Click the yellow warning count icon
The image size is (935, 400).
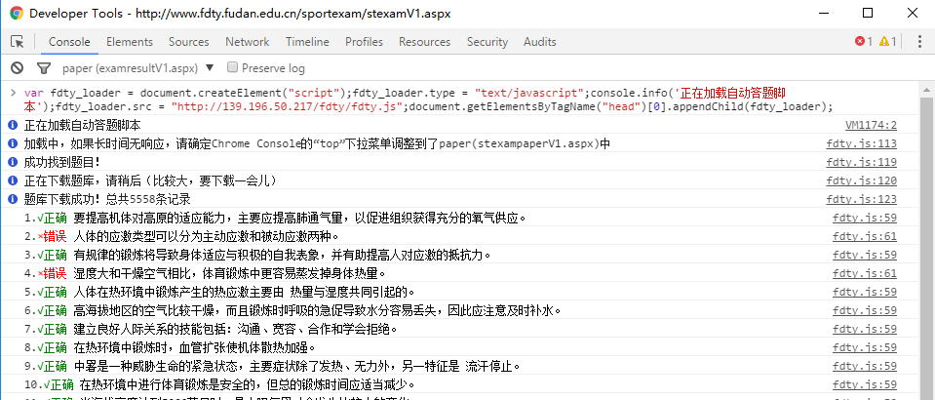[x=883, y=41]
